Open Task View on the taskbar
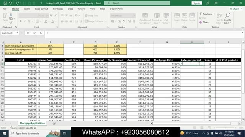Image resolution: width=245 pixels, height=137 pixels. click(x=64, y=133)
